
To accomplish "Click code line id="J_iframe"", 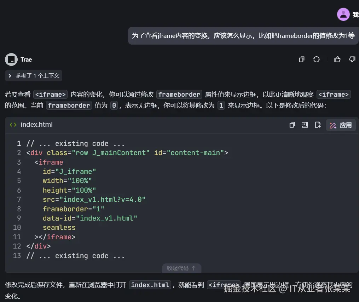I will click(x=69, y=172).
